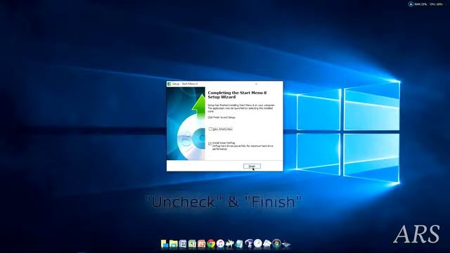Open iTunes music icon in dock
The image size is (450, 253).
[220, 244]
